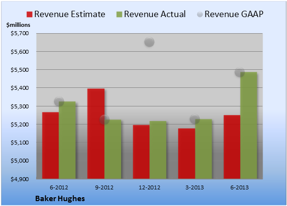The width and height of the screenshot is (287, 206).
Task: Click the $5,000 axis value
Action: click(20, 161)
